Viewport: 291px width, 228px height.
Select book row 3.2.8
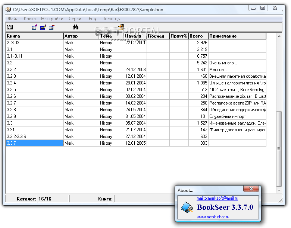click(x=136, y=110)
